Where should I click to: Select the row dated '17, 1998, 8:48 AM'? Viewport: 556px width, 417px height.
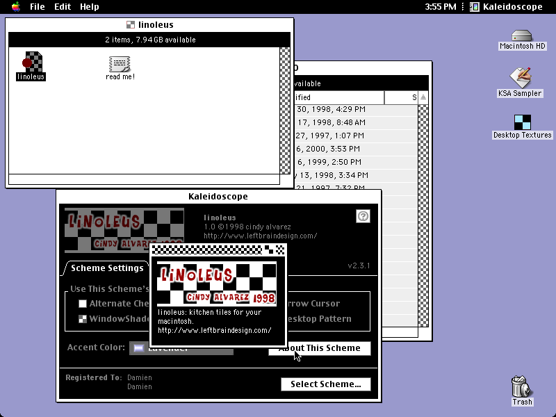(x=356, y=123)
